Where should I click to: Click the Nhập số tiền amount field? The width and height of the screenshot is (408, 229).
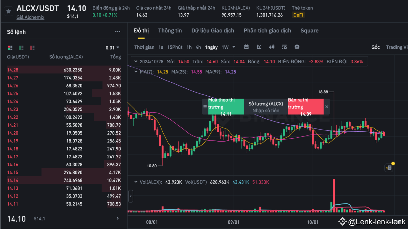click(x=266, y=110)
